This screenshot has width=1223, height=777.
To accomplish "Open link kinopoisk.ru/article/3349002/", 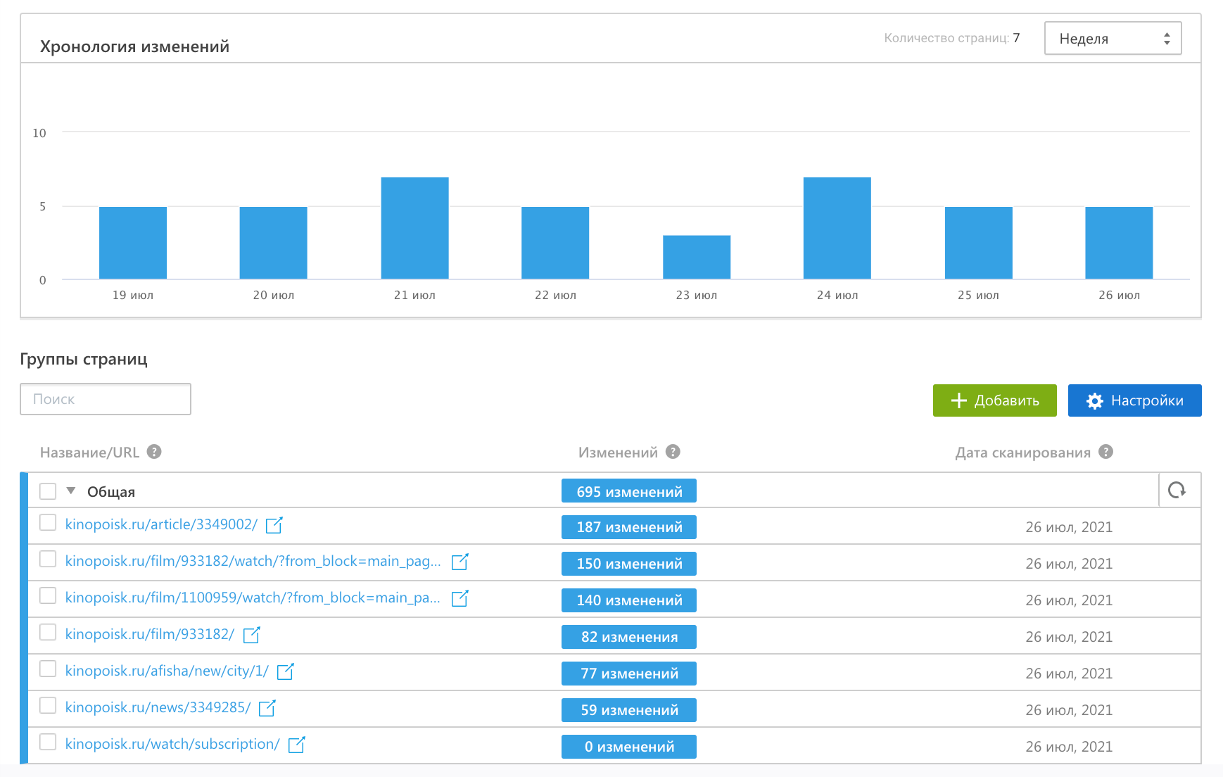I will (x=161, y=524).
